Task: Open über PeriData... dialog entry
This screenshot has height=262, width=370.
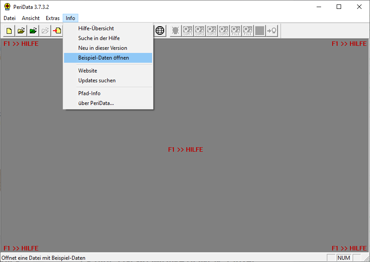Action: tap(108, 103)
